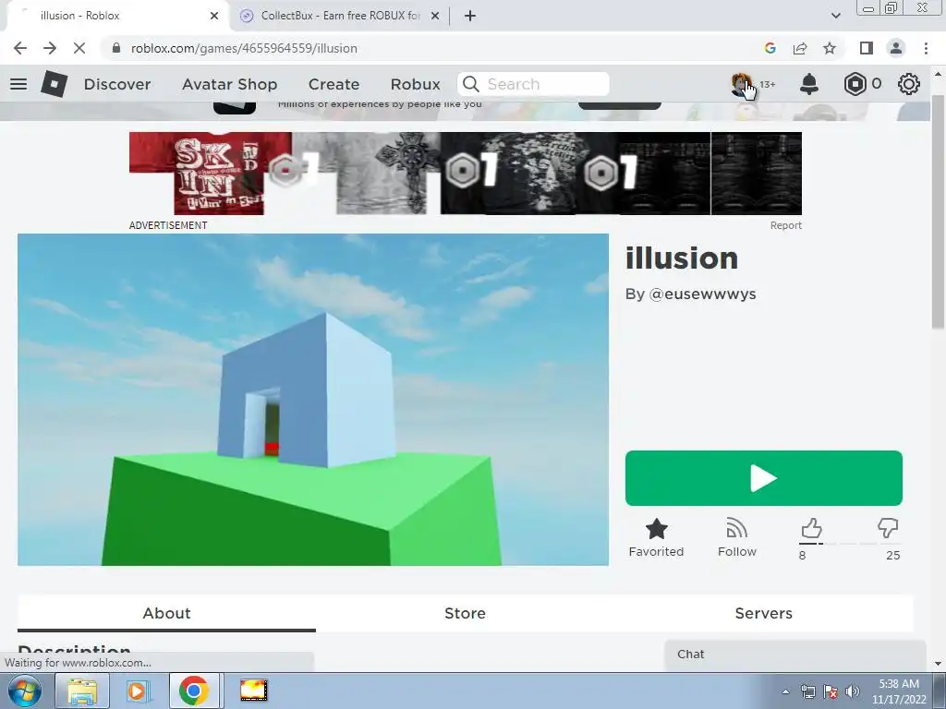The width and height of the screenshot is (946, 709).
Task: Open the settings gear icon
Action: [x=909, y=84]
